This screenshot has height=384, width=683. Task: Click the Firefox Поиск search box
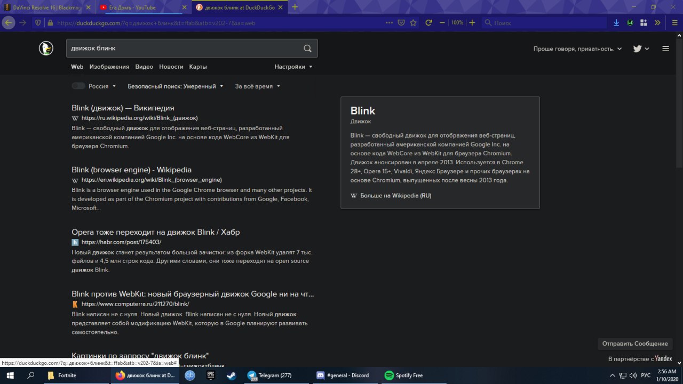544,23
